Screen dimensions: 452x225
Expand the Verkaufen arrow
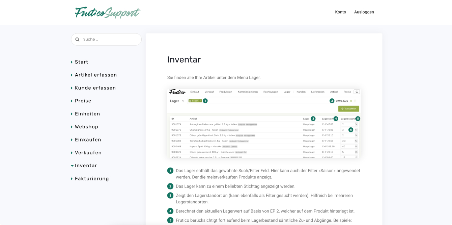72,153
